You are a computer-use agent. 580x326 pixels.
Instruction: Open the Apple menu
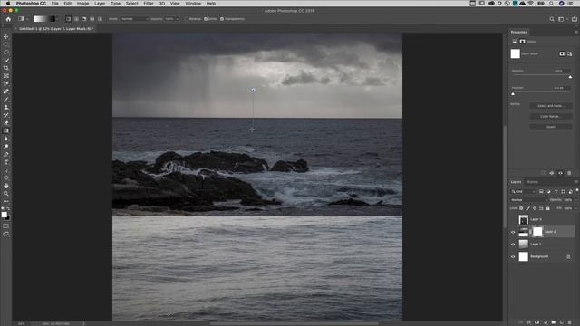[8, 4]
